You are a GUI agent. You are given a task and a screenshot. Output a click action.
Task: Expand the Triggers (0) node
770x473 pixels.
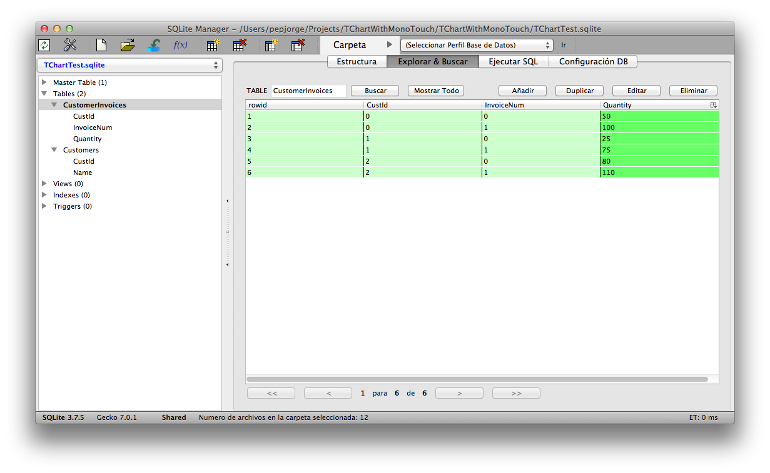[44, 206]
